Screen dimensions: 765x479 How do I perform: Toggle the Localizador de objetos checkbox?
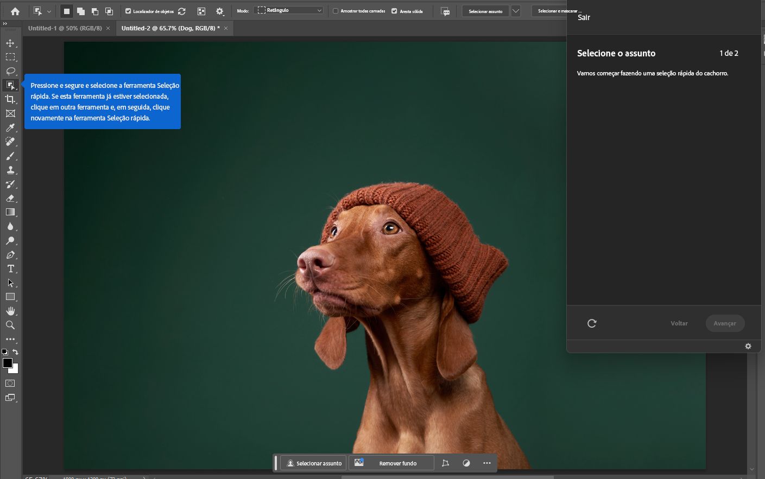[x=128, y=11]
